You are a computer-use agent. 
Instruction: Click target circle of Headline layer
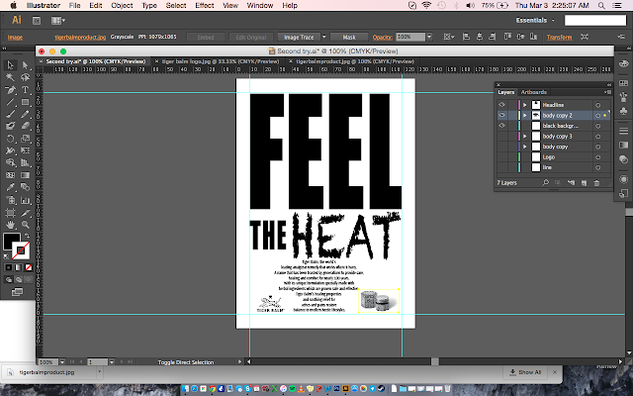[x=597, y=105]
